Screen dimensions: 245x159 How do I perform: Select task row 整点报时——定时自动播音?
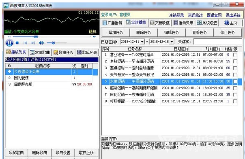pyautogui.click(x=170, y=68)
